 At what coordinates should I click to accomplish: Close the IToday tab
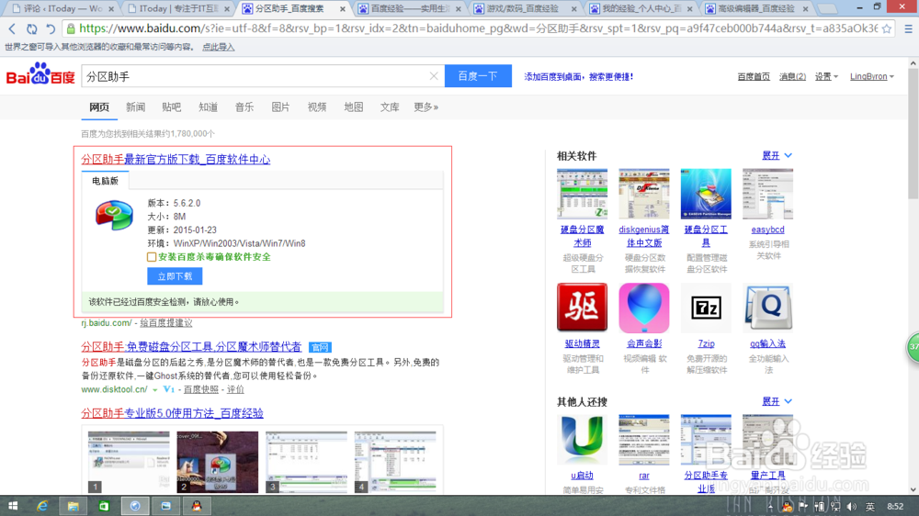(227, 9)
